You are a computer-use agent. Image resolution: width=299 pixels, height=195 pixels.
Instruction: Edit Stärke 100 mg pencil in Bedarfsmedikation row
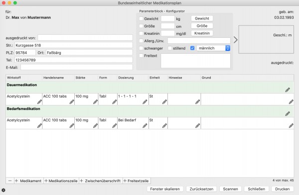coord(95,126)
